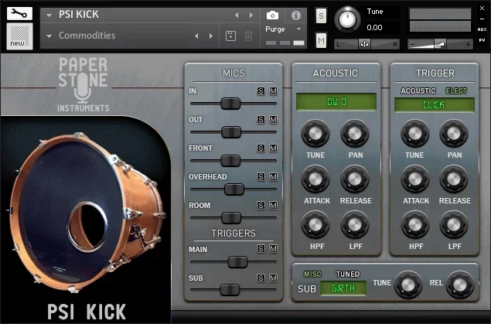Mute the instrument with header M button
491x324 pixels.
pyautogui.click(x=321, y=40)
